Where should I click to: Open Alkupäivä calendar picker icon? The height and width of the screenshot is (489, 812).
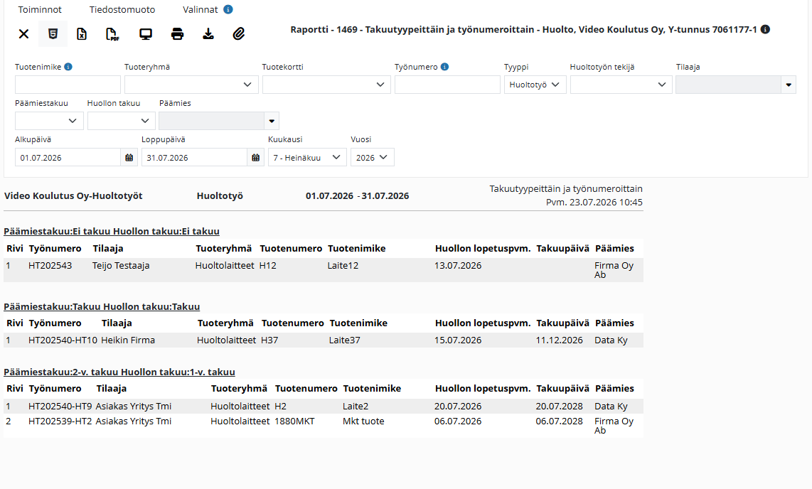[129, 157]
